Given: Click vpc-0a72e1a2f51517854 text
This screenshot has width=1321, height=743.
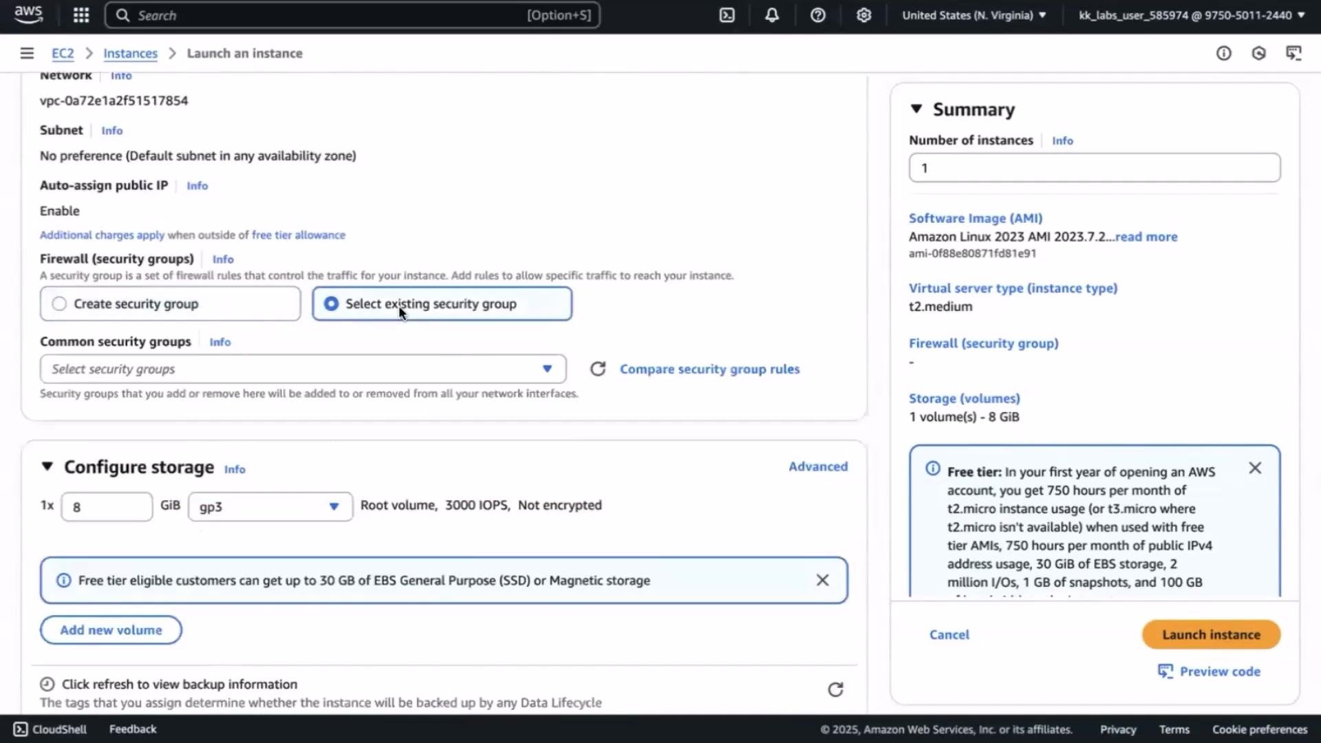Looking at the screenshot, I should [x=114, y=100].
